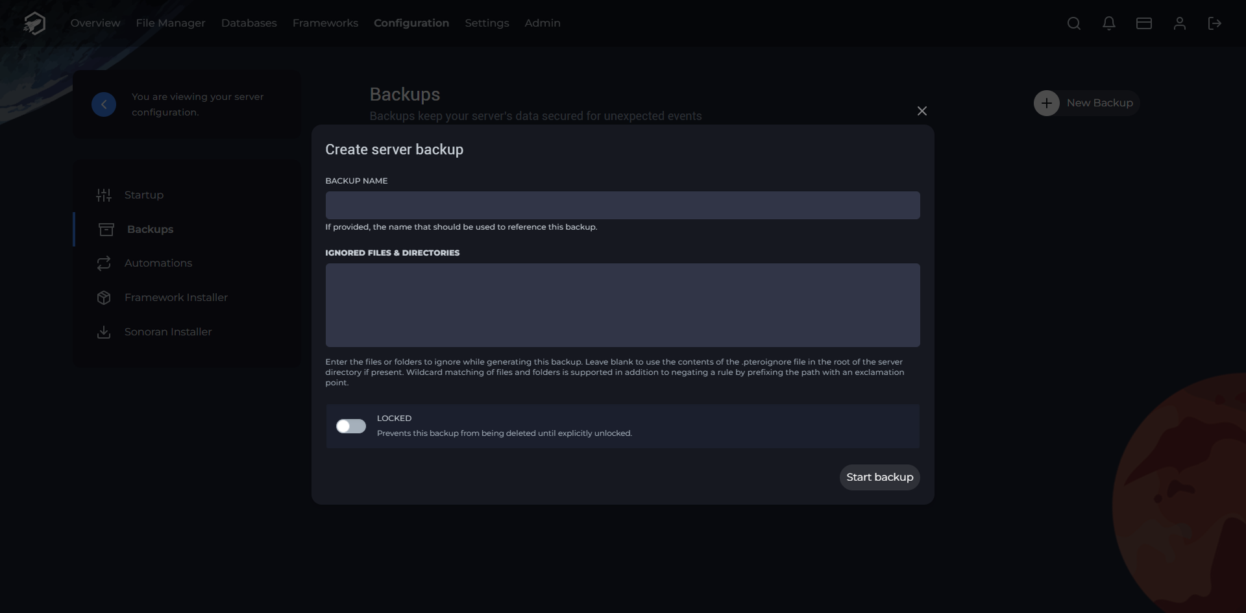
Task: Select the Startup sliders icon
Action: click(104, 195)
